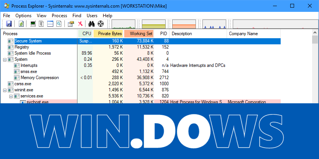Click the vertical scrollbar thumb
This screenshot has height=159, width=319.
click(315, 39)
